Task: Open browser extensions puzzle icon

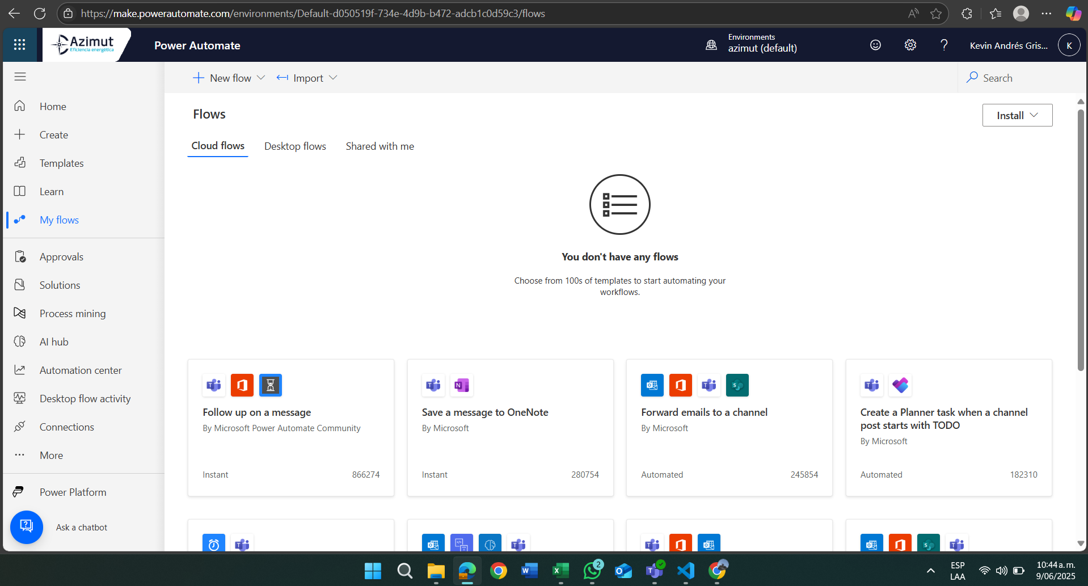Action: point(967,13)
